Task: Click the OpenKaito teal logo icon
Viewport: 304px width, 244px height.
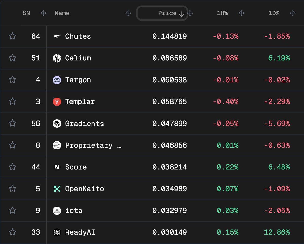Action: (57, 189)
